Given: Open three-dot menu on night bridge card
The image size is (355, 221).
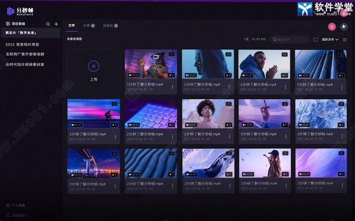Looking at the screenshot, I should point(115,186).
